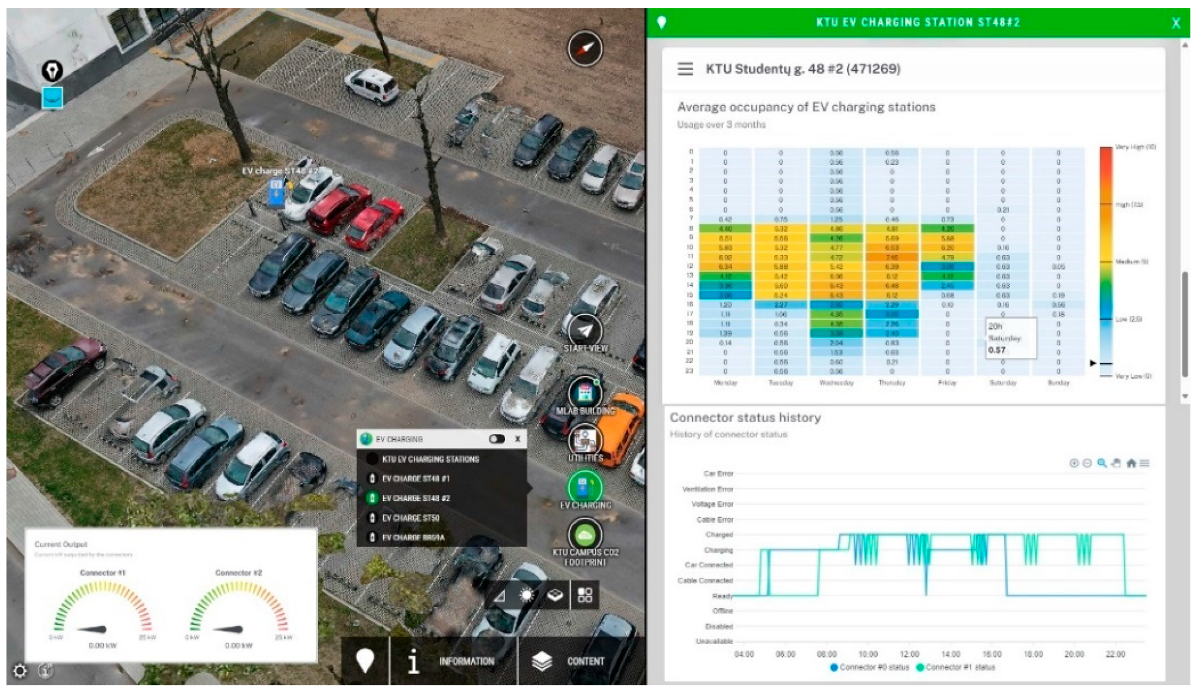Click the compass orientation icon
Viewport: 1201px width, 700px height.
pyautogui.click(x=584, y=48)
